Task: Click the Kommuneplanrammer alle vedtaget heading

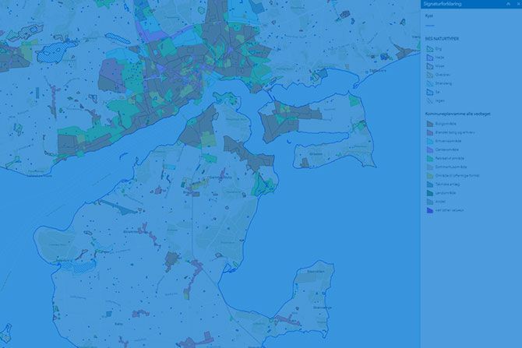Action: tap(457, 113)
